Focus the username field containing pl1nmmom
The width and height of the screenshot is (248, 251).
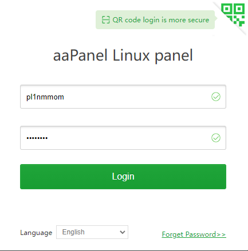[x=123, y=97]
